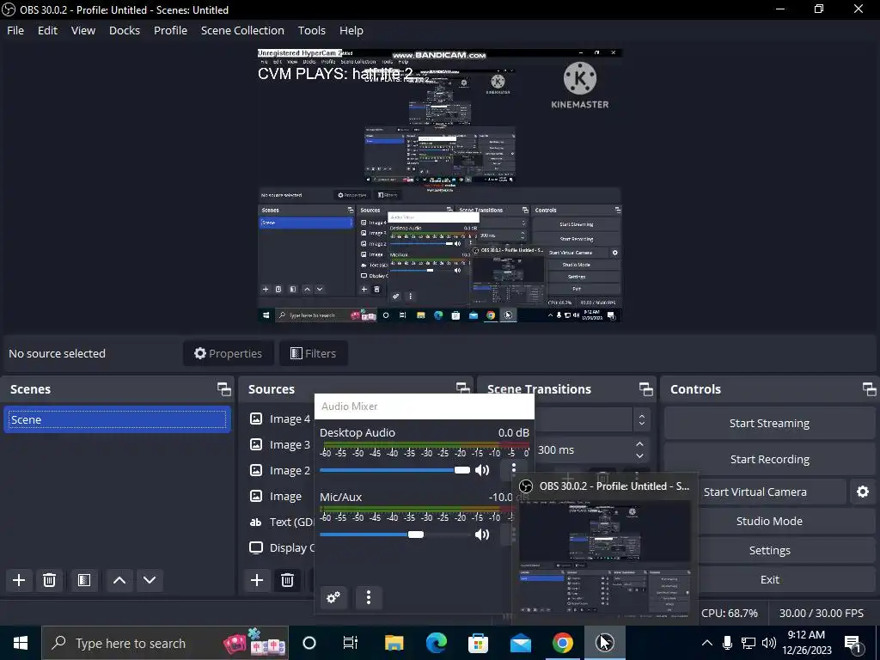Open the Scene Collection menu

(x=242, y=30)
